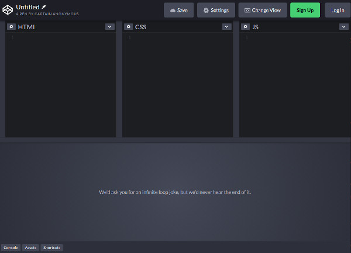Open CSS editor settings gear

coord(128,27)
